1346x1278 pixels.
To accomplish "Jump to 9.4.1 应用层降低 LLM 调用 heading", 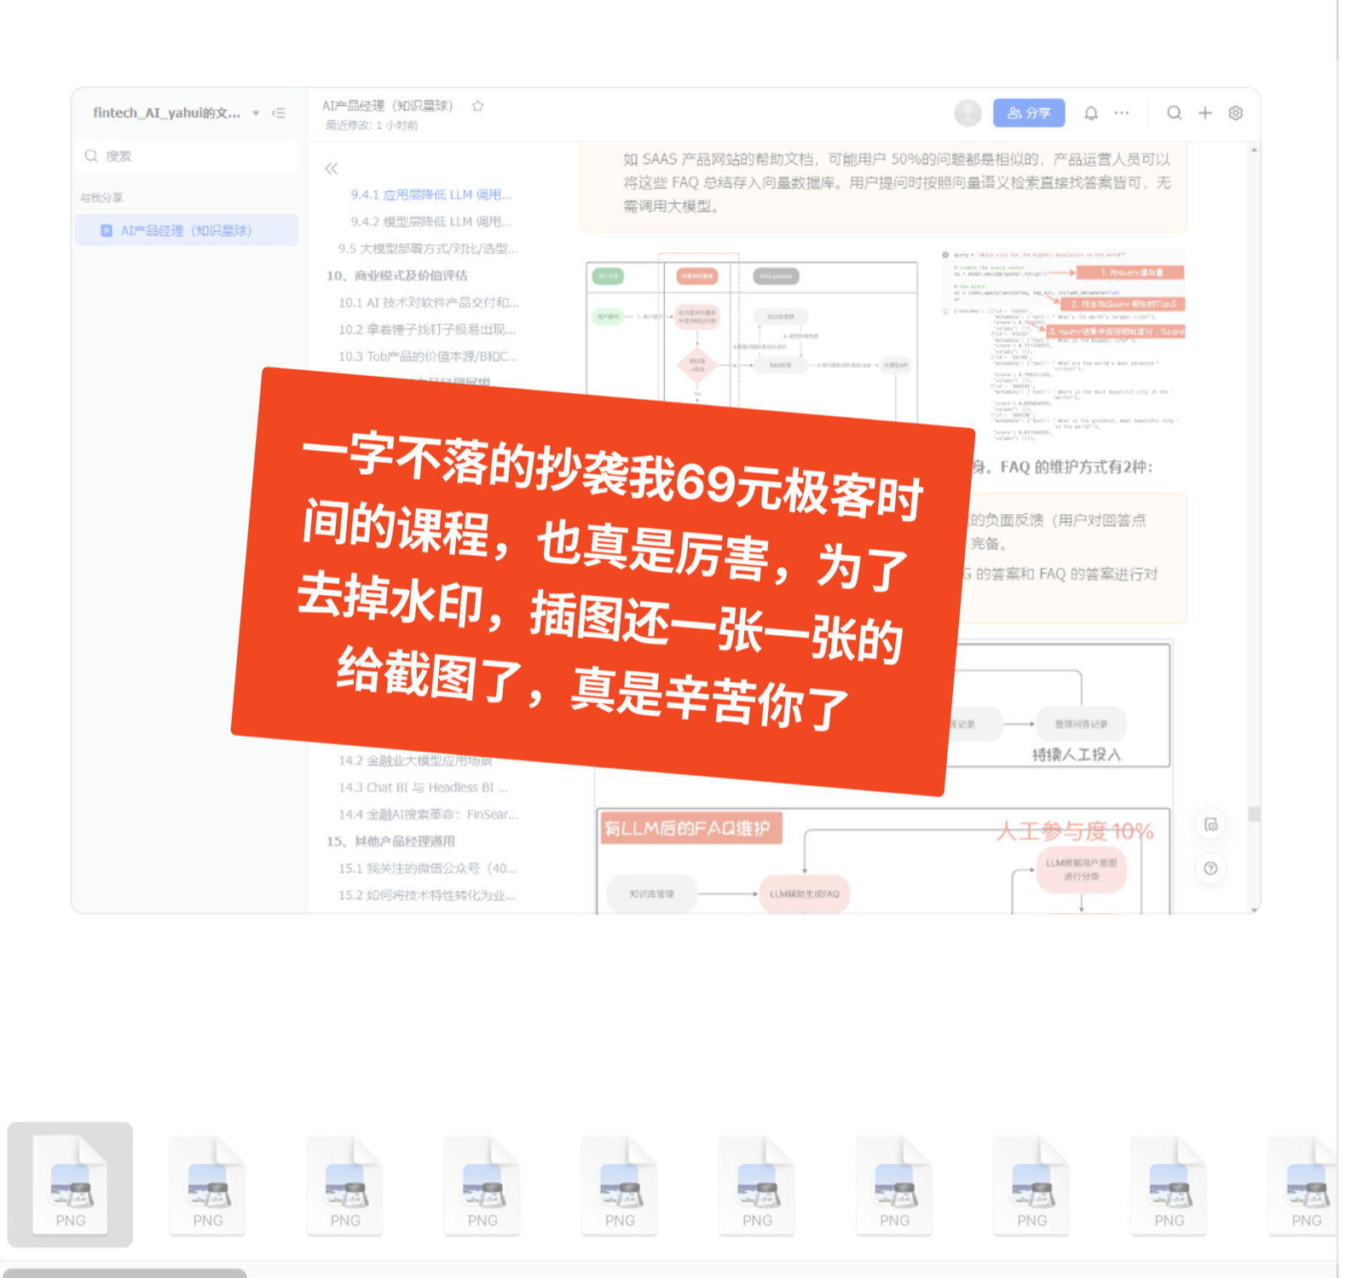I will (x=431, y=195).
